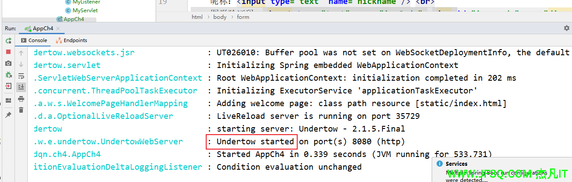This screenshot has width=572, height=182.
Task: Click the form breadcrumb item
Action: (x=243, y=17)
